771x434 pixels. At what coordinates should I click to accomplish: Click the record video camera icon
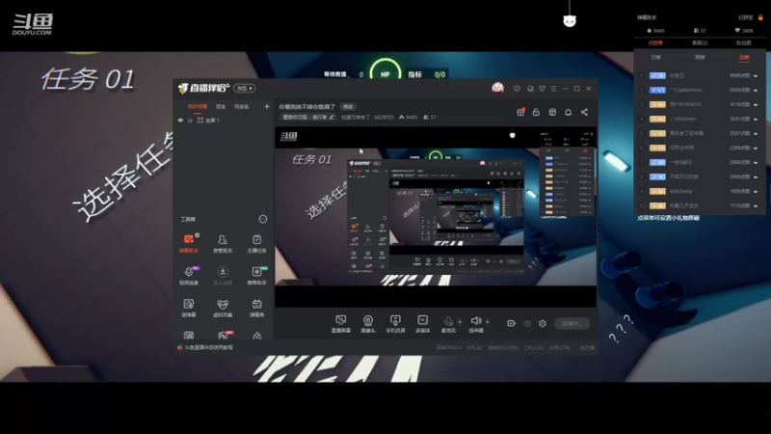tap(512, 323)
